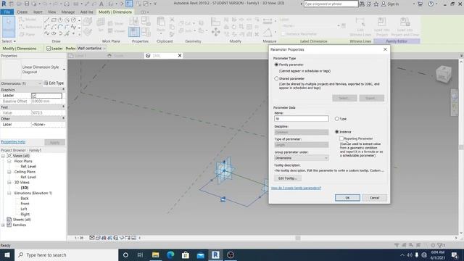Viewport: 464px width, 261px height.
Task: Open Dimensions (1) filter dropdown
Action: (21, 83)
